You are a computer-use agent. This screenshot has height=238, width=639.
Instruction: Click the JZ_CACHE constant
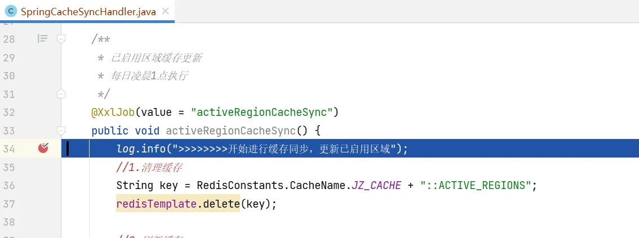(376, 186)
